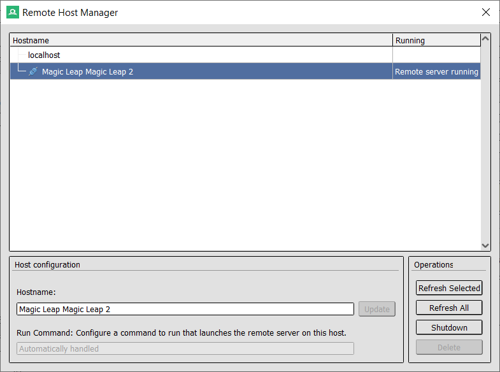Shut down the remote server with Shutdown

coord(449,327)
